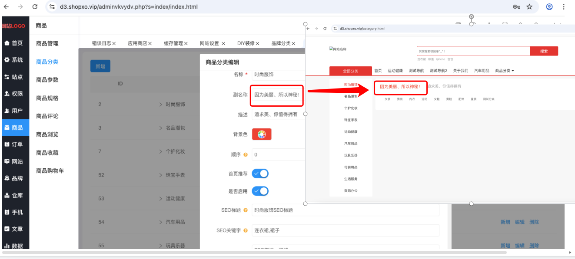Go back using the browser back arrow
575x259 pixels.
tap(6, 7)
